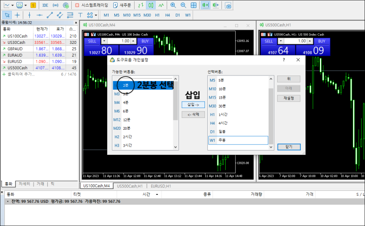
Task: Switch to 틱 tab in Market Watch
Action: (52, 184)
